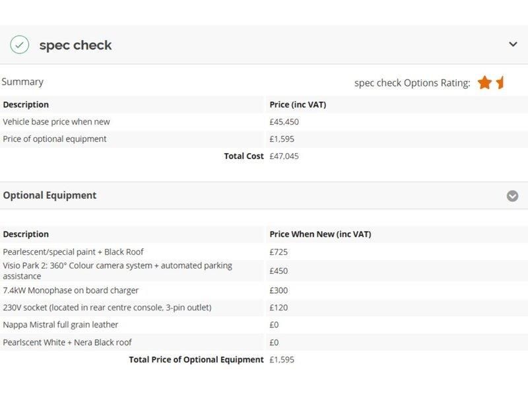528x396 pixels.
Task: Click the Visio Park 2 camera system row
Action: (x=264, y=271)
